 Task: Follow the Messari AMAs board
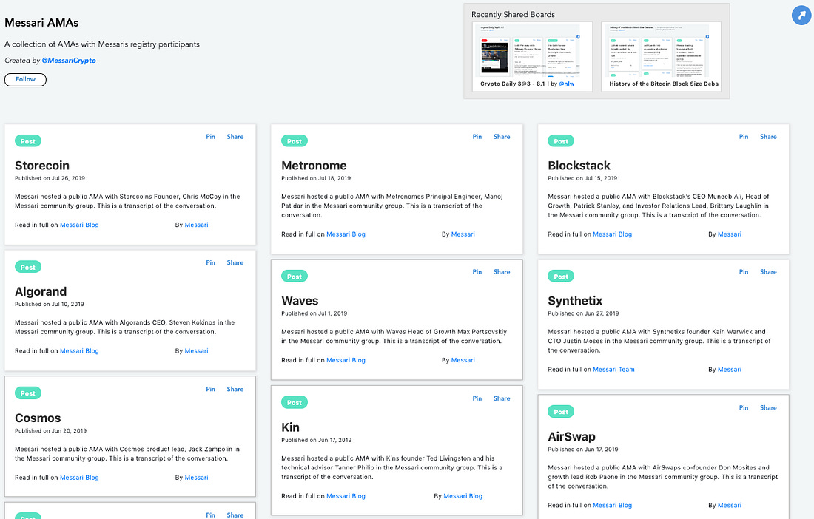click(x=25, y=79)
